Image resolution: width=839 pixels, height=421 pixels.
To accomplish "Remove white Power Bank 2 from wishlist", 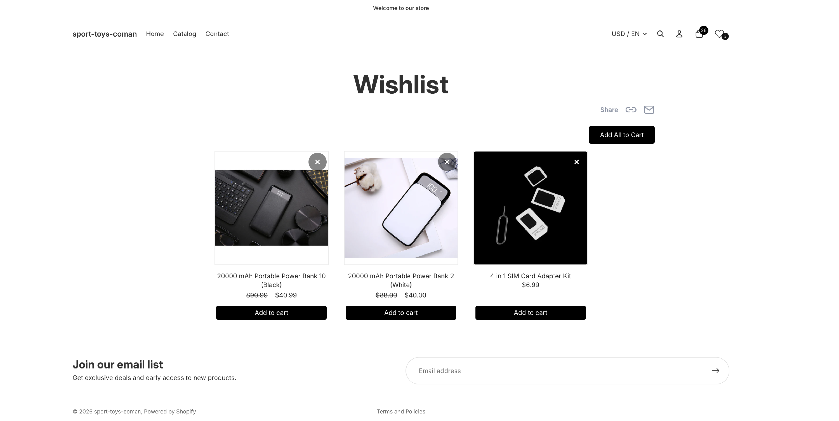I will point(447,162).
